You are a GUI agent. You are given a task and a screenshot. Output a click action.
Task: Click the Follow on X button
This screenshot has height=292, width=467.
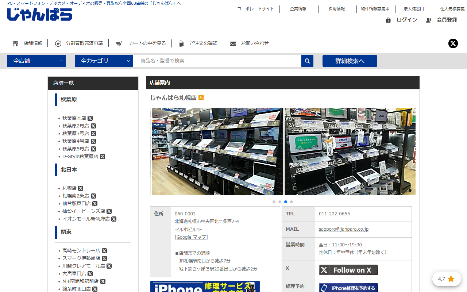348,270
